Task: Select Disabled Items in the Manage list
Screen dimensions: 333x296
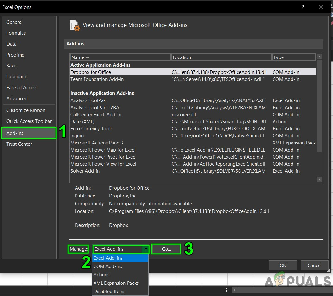Action: tap(110, 292)
